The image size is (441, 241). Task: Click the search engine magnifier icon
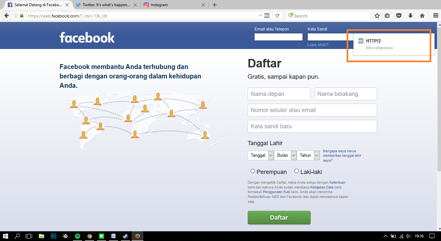click(290, 16)
